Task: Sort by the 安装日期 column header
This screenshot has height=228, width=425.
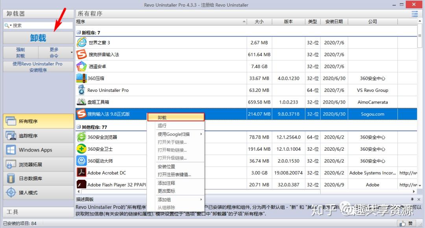Action: [x=334, y=21]
